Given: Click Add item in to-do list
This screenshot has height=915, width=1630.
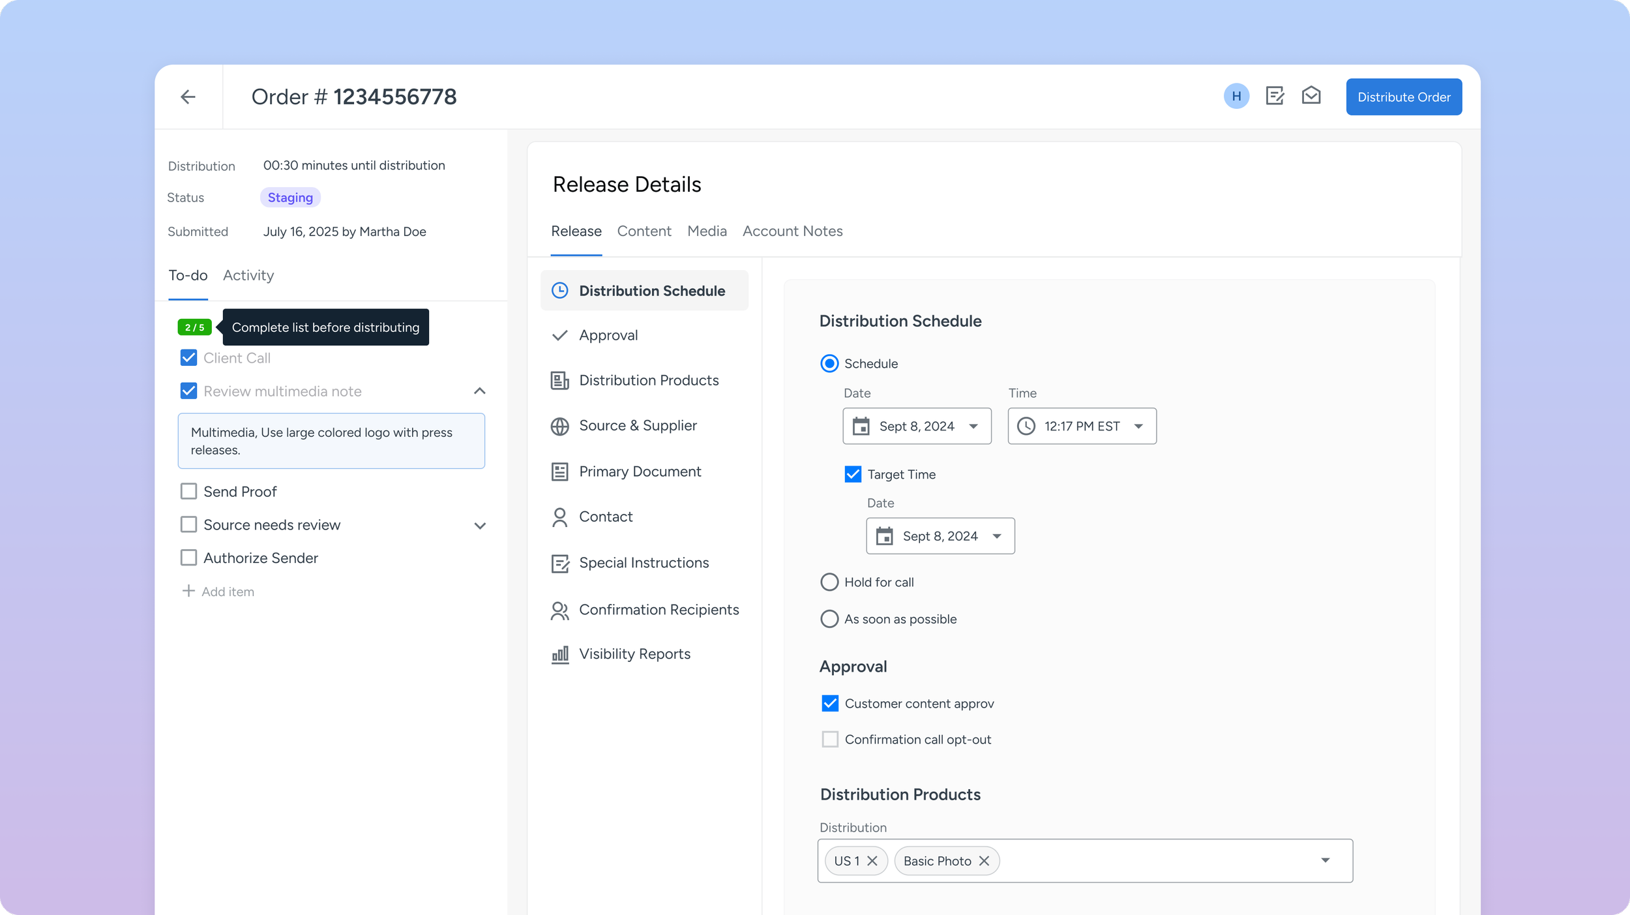Looking at the screenshot, I should pyautogui.click(x=218, y=592).
